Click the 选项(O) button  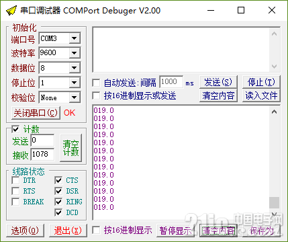(x=25, y=231)
